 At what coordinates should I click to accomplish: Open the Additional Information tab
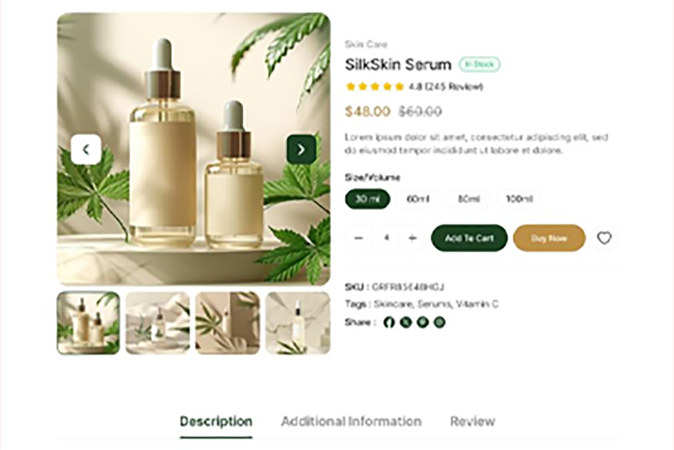click(351, 421)
